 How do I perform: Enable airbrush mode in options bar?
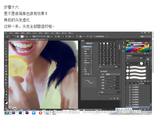point(91,36)
